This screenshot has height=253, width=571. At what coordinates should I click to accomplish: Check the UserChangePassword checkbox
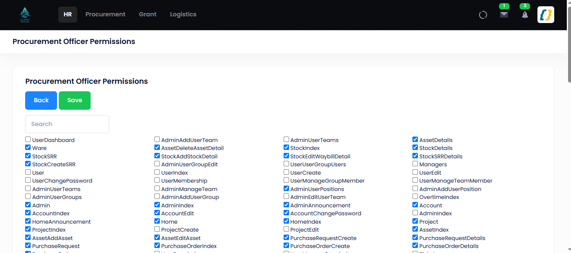[x=28, y=180]
